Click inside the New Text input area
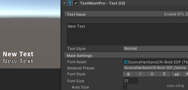 (127, 34)
